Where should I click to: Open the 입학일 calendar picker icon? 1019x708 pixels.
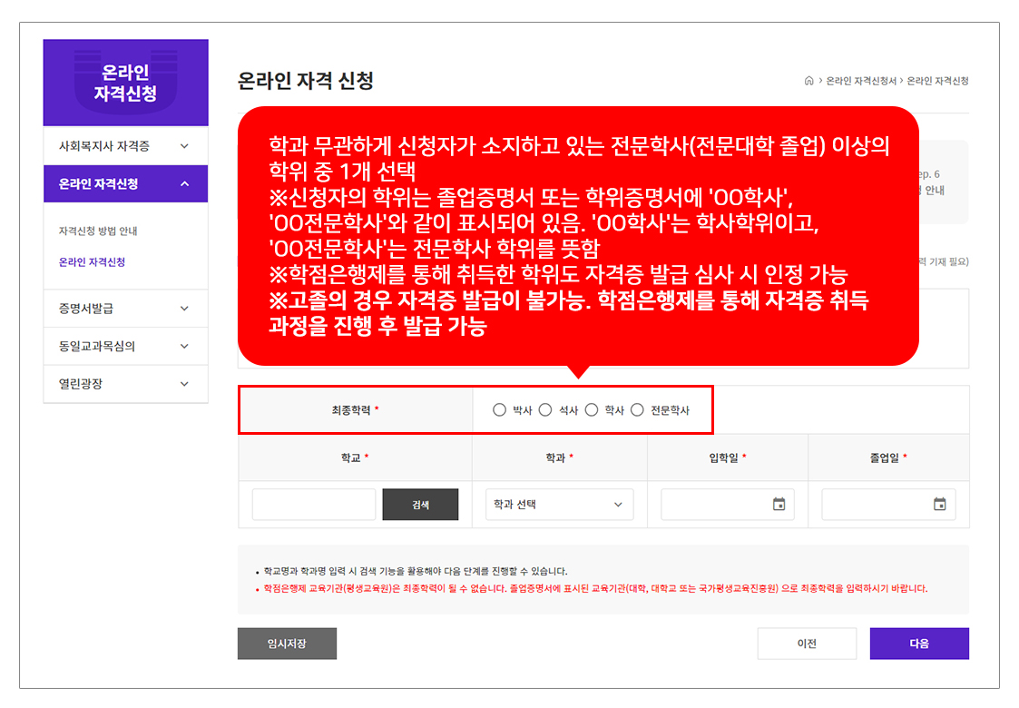779,505
